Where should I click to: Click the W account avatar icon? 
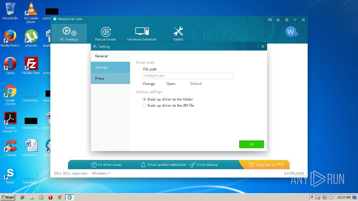point(291,32)
